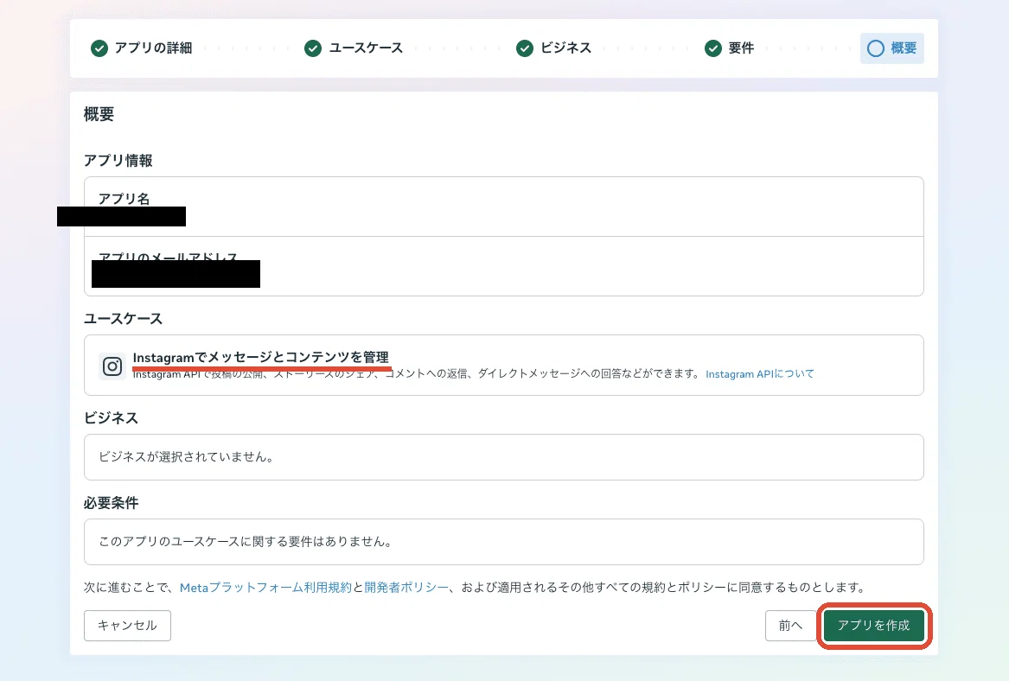Click the green checkmark beside ユースケース step
Screen dimensions: 1009x681
pyautogui.click(x=313, y=48)
